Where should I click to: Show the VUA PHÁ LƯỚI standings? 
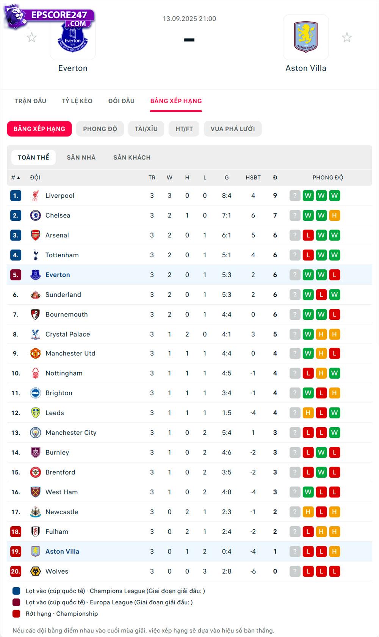point(232,129)
